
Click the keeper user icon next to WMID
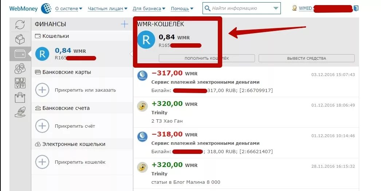click(295, 8)
